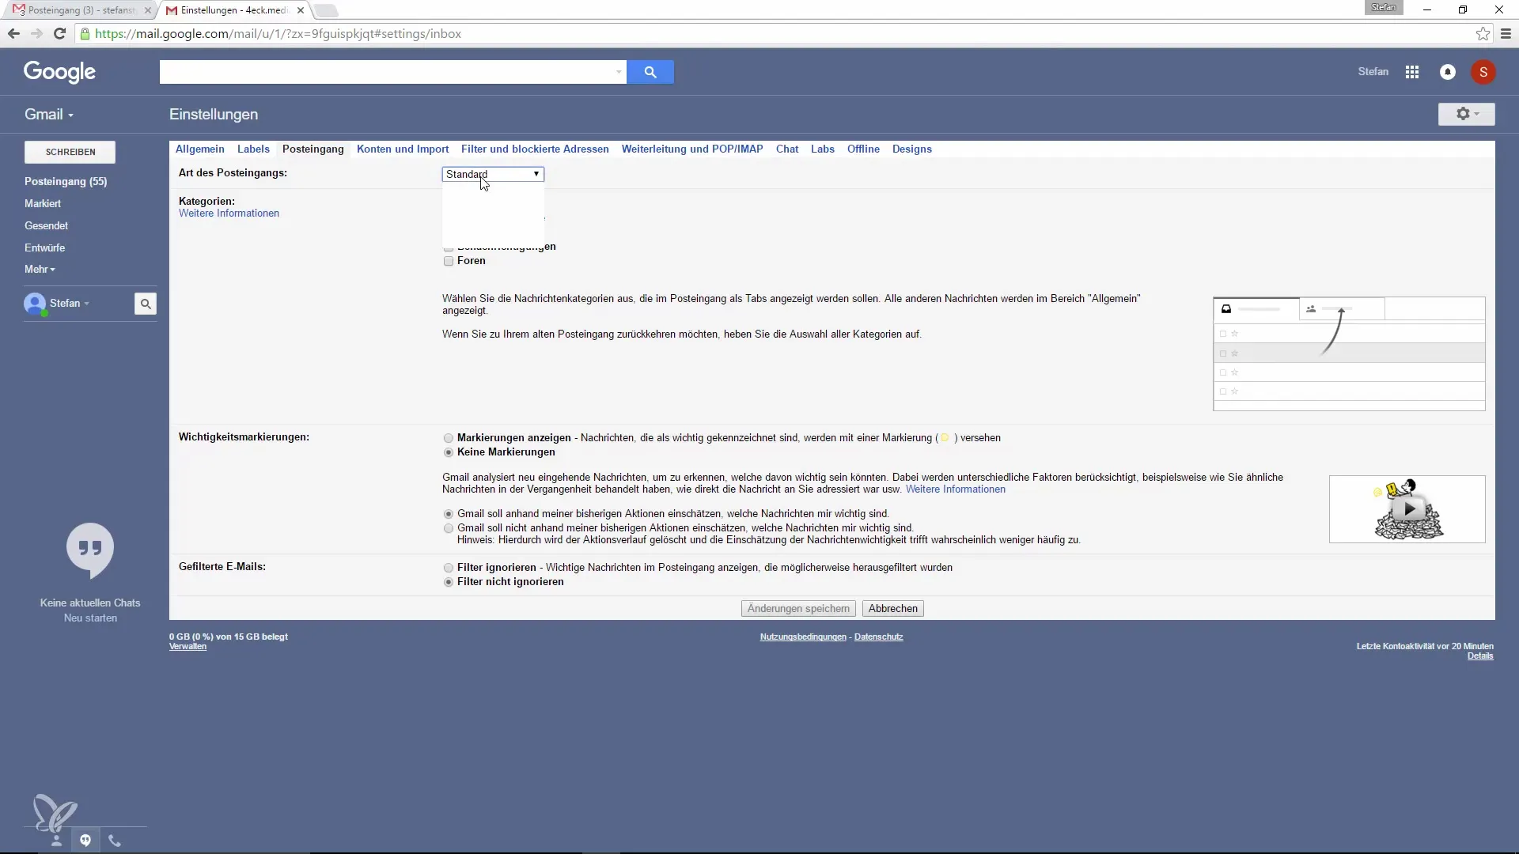Open Filter und blockierte Adressen tab

tap(535, 149)
